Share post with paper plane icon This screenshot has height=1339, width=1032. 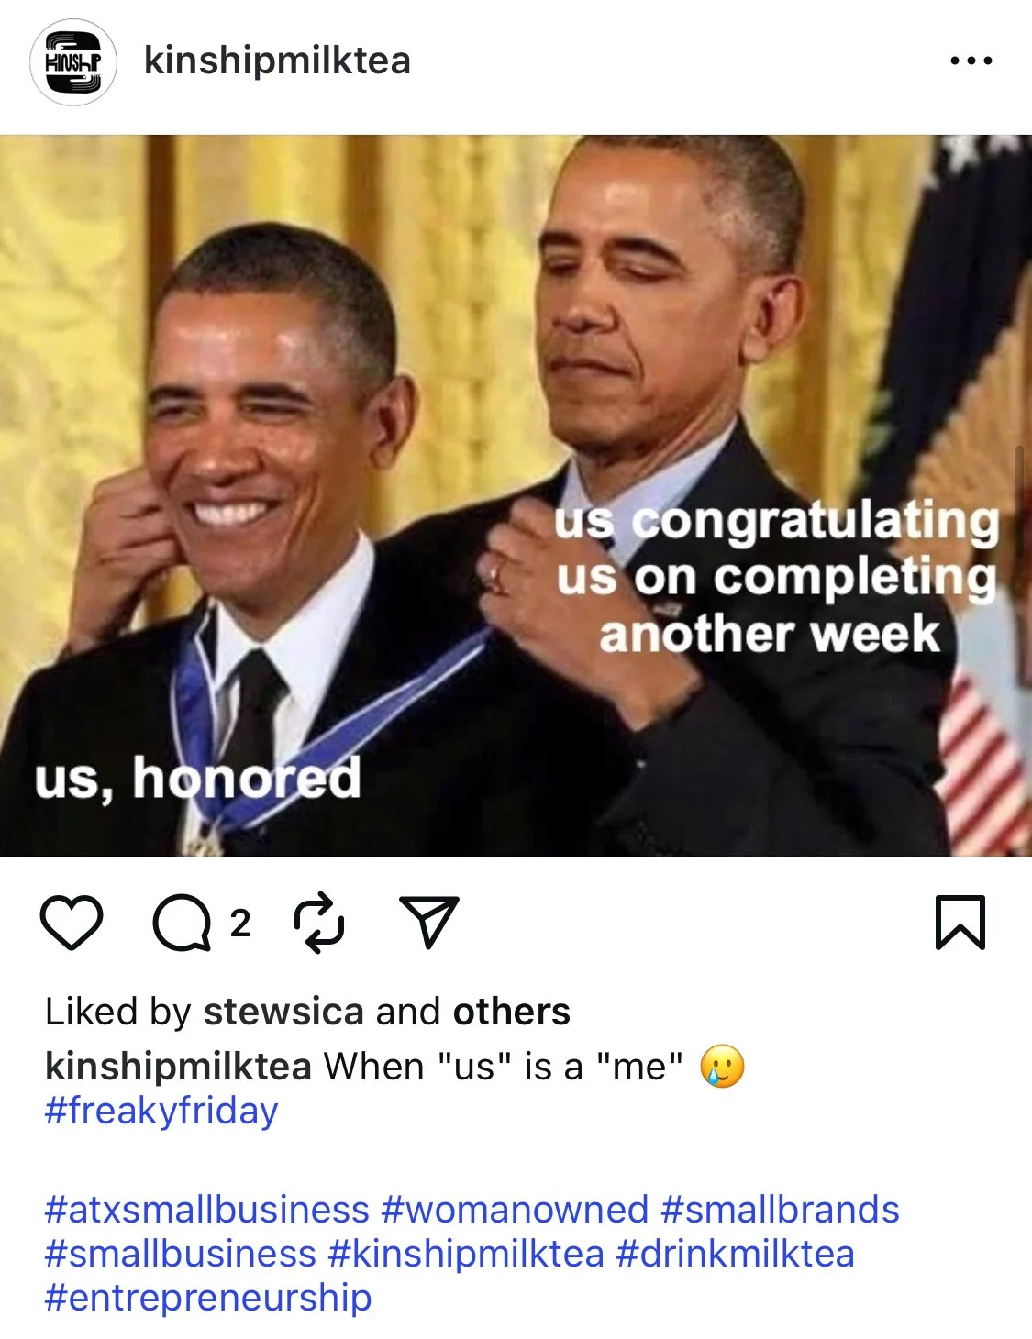click(x=428, y=922)
